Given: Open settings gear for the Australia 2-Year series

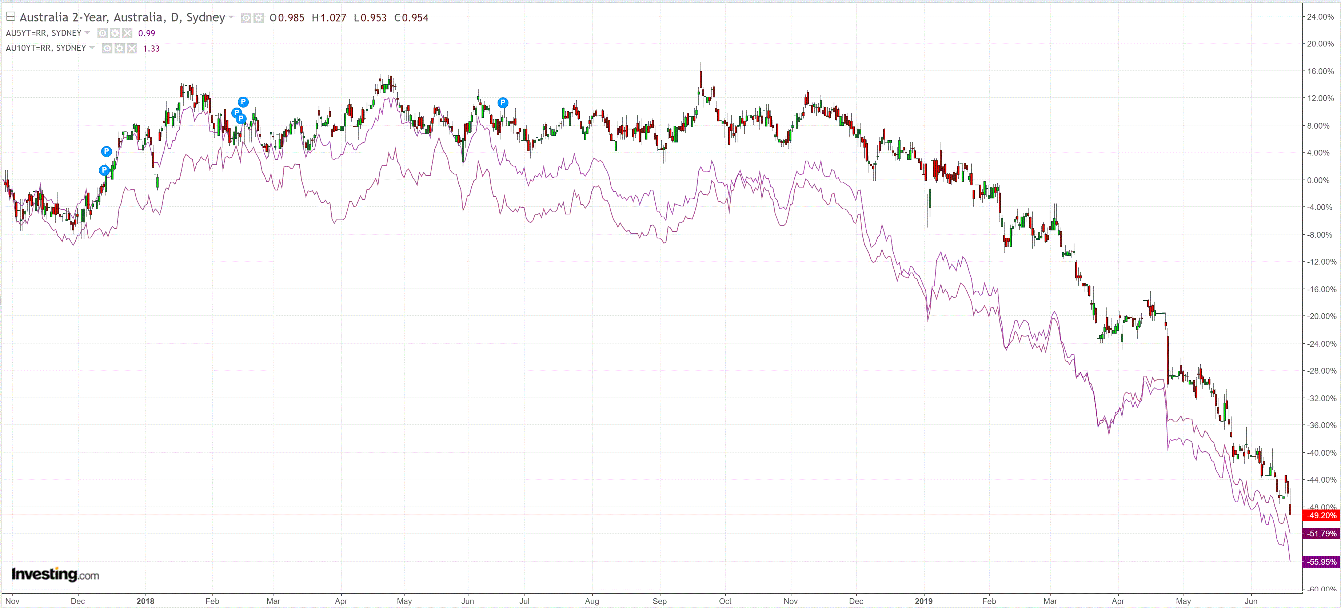Looking at the screenshot, I should (258, 18).
